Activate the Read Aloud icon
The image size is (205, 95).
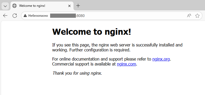(x=189, y=16)
